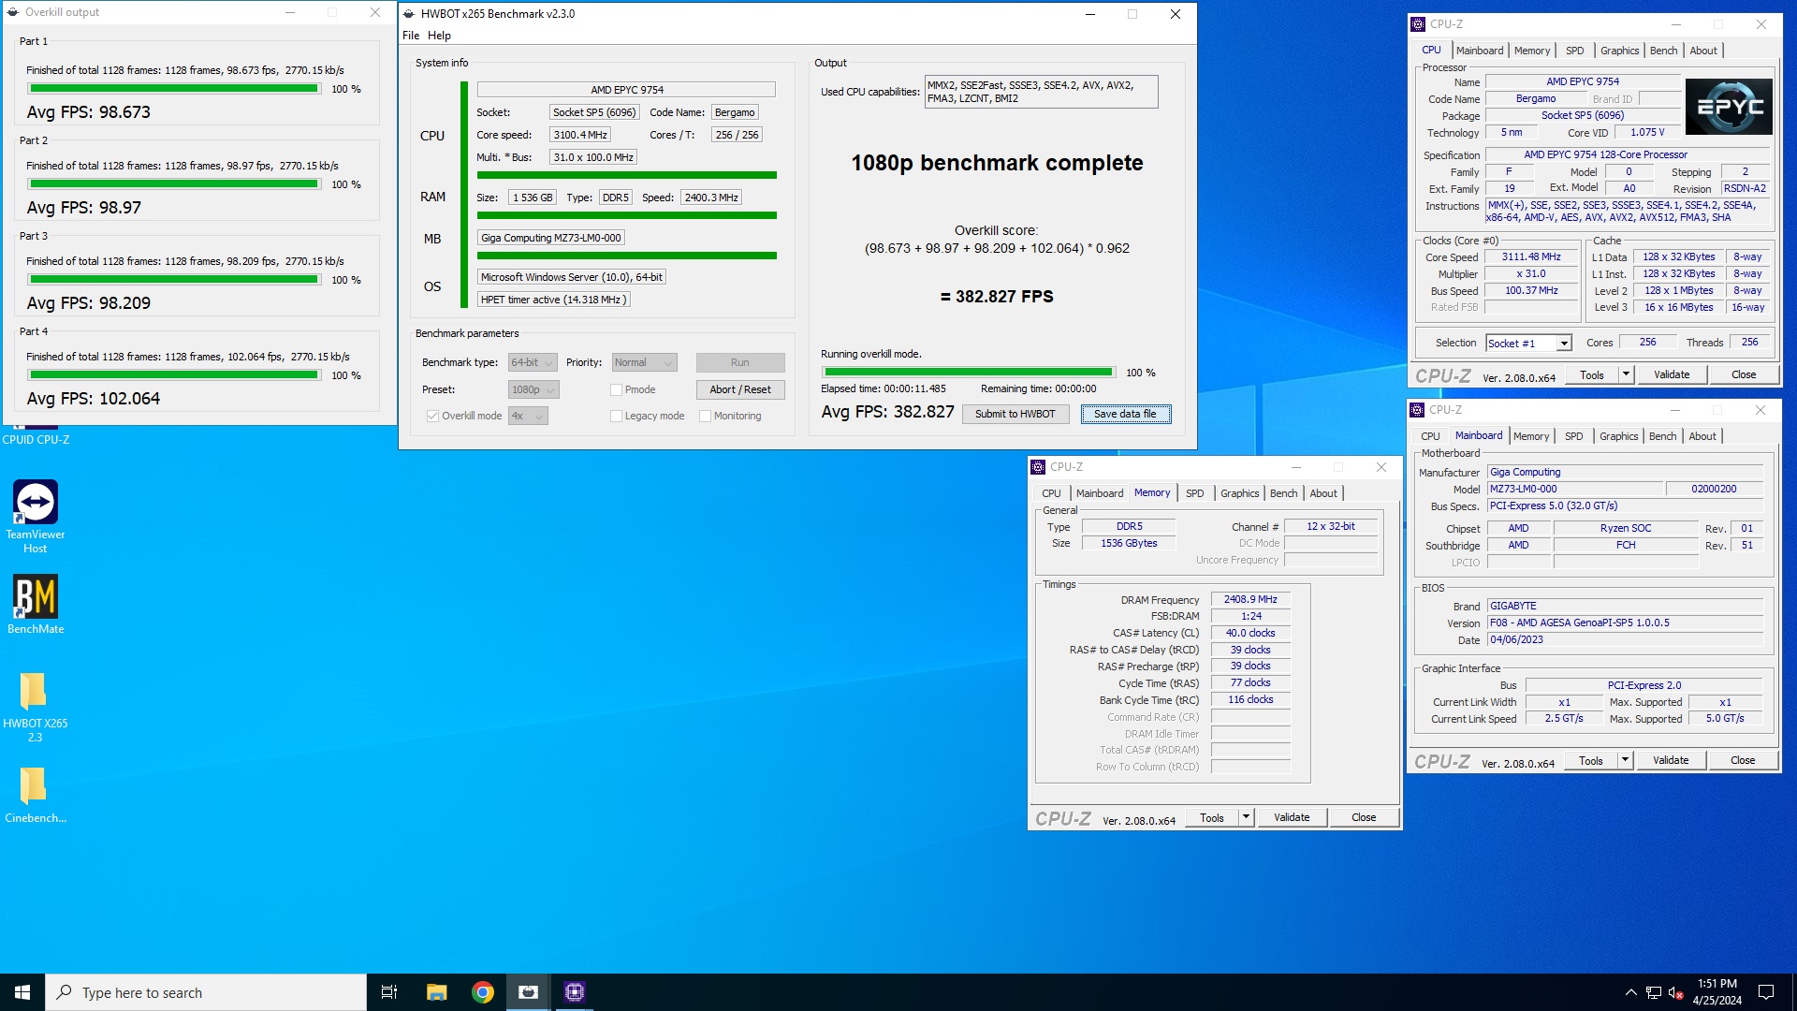The height and width of the screenshot is (1011, 1797).
Task: Open Mainboard tab in CPU-Z Memory window
Action: pyautogui.click(x=1100, y=493)
